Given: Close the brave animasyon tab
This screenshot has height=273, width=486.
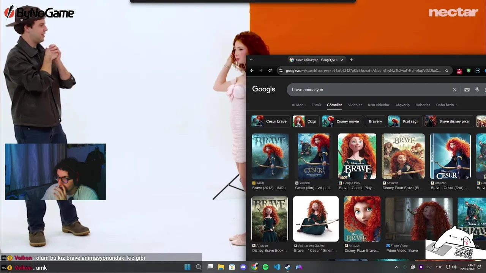Looking at the screenshot, I should point(342,60).
